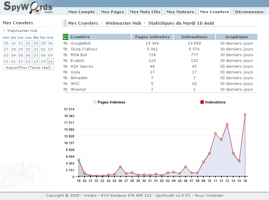
Task: Click chart data point for day 19
Action: [x=79, y=160]
